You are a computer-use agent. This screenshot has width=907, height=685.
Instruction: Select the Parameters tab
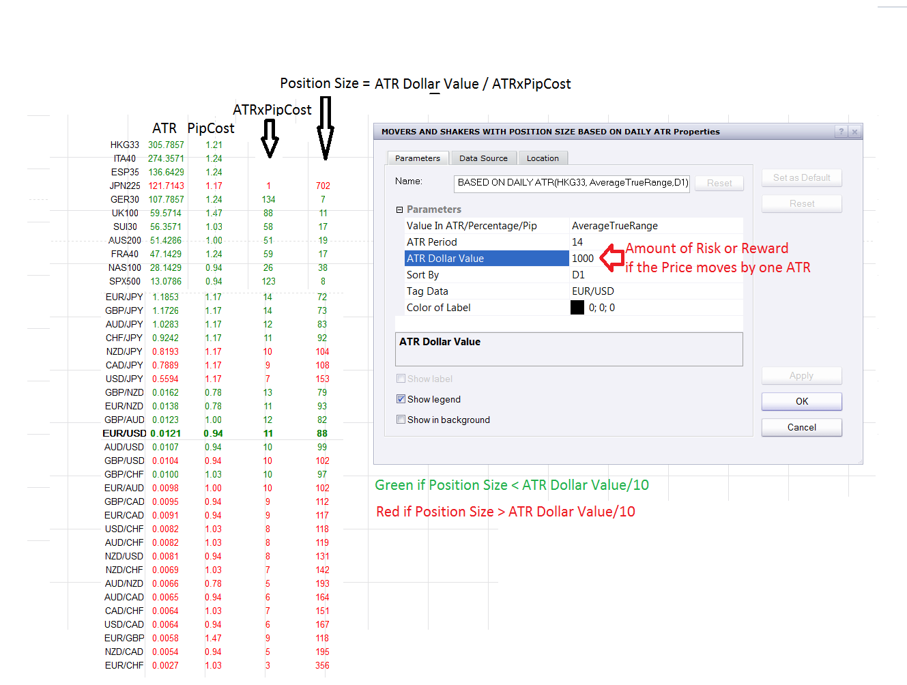point(418,158)
